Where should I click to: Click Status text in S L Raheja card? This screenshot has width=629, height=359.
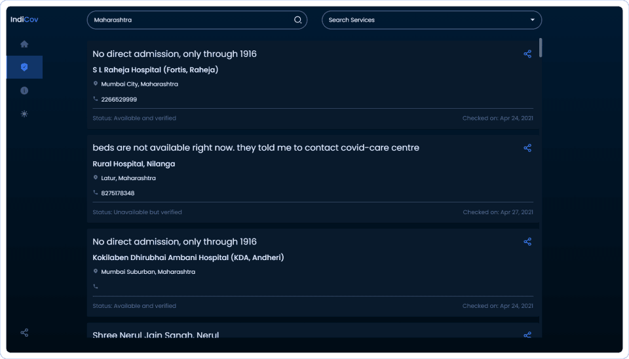click(x=134, y=119)
